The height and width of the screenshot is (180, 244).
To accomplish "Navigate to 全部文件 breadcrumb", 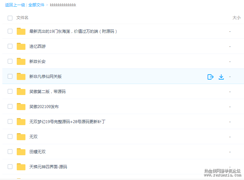I will click(36, 5).
